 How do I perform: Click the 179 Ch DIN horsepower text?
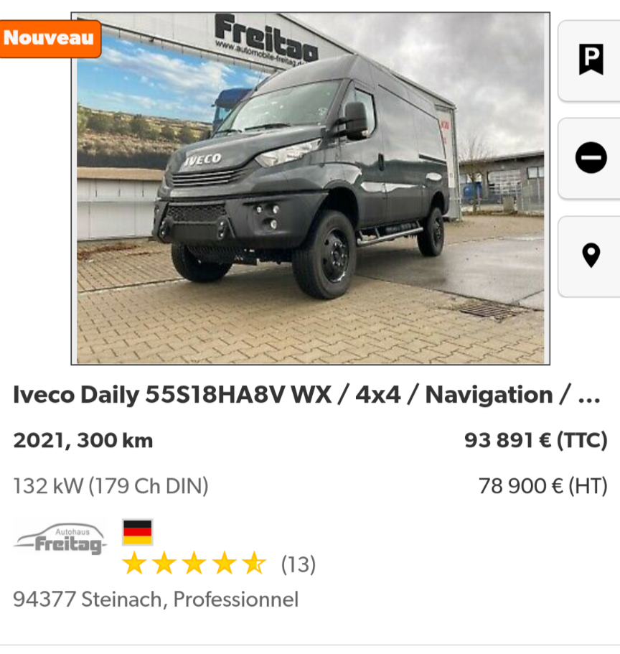pyautogui.click(x=149, y=486)
